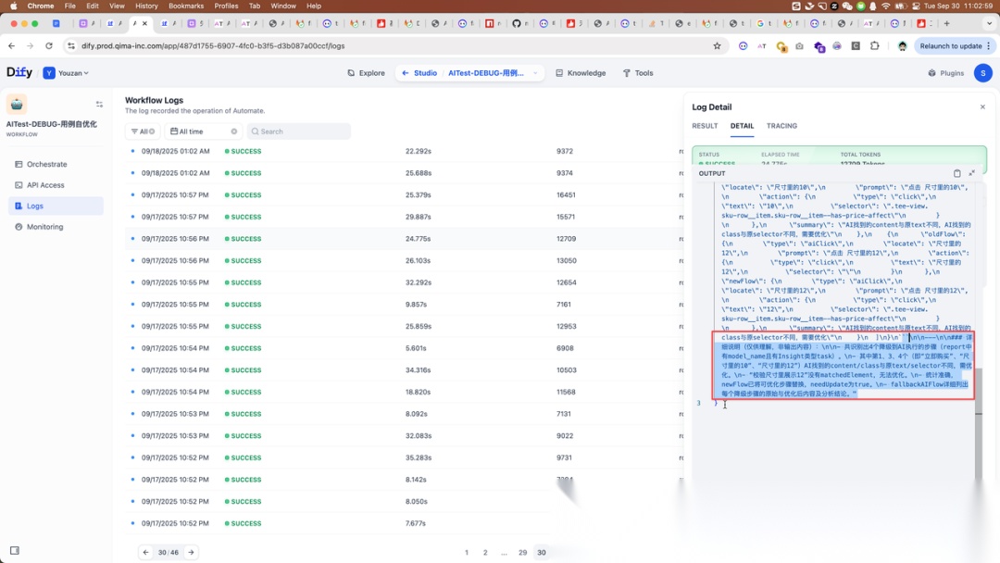Click Relaunch to update button

coord(954,46)
